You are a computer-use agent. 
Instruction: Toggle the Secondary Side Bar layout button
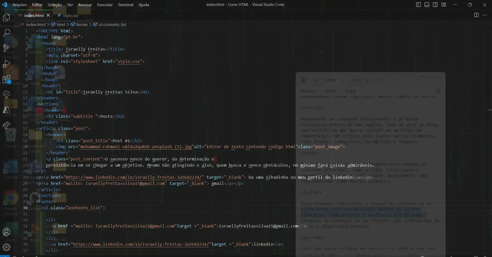coord(435,5)
